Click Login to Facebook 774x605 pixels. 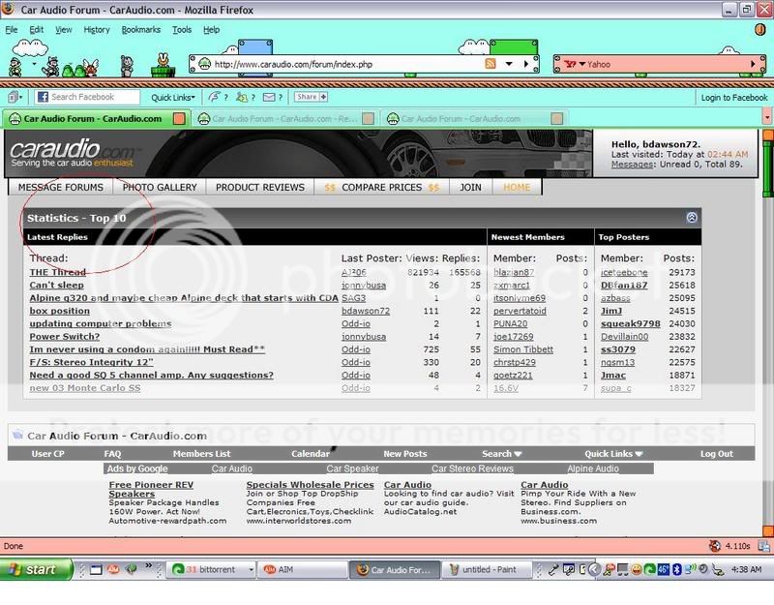734,98
